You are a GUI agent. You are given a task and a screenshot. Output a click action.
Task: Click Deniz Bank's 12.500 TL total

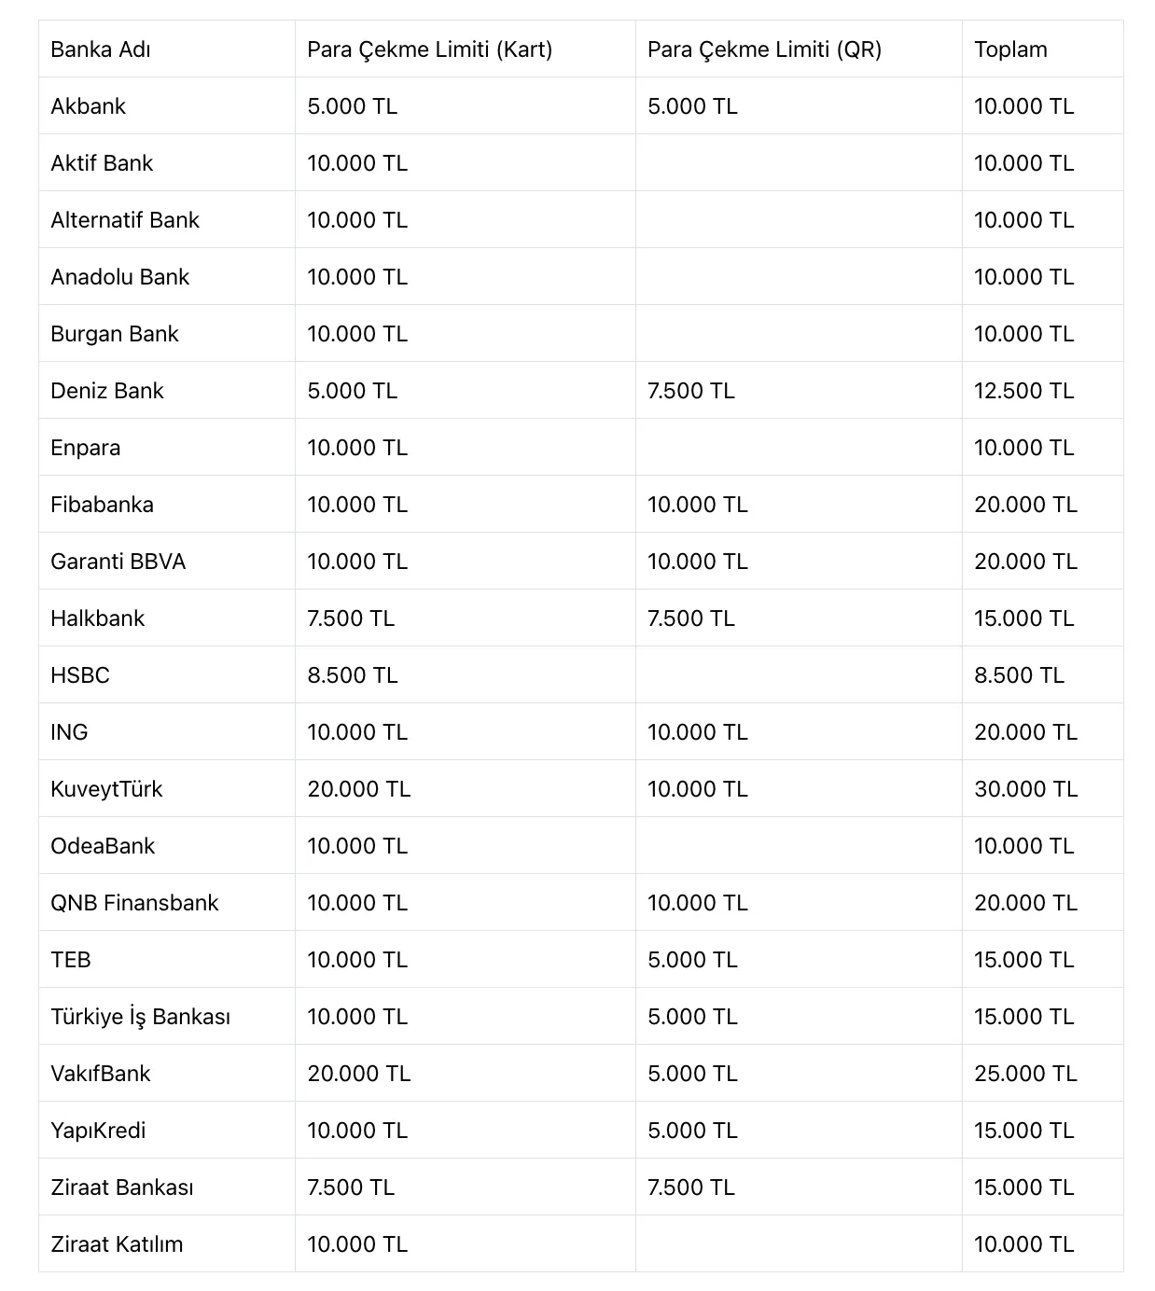[1023, 391]
